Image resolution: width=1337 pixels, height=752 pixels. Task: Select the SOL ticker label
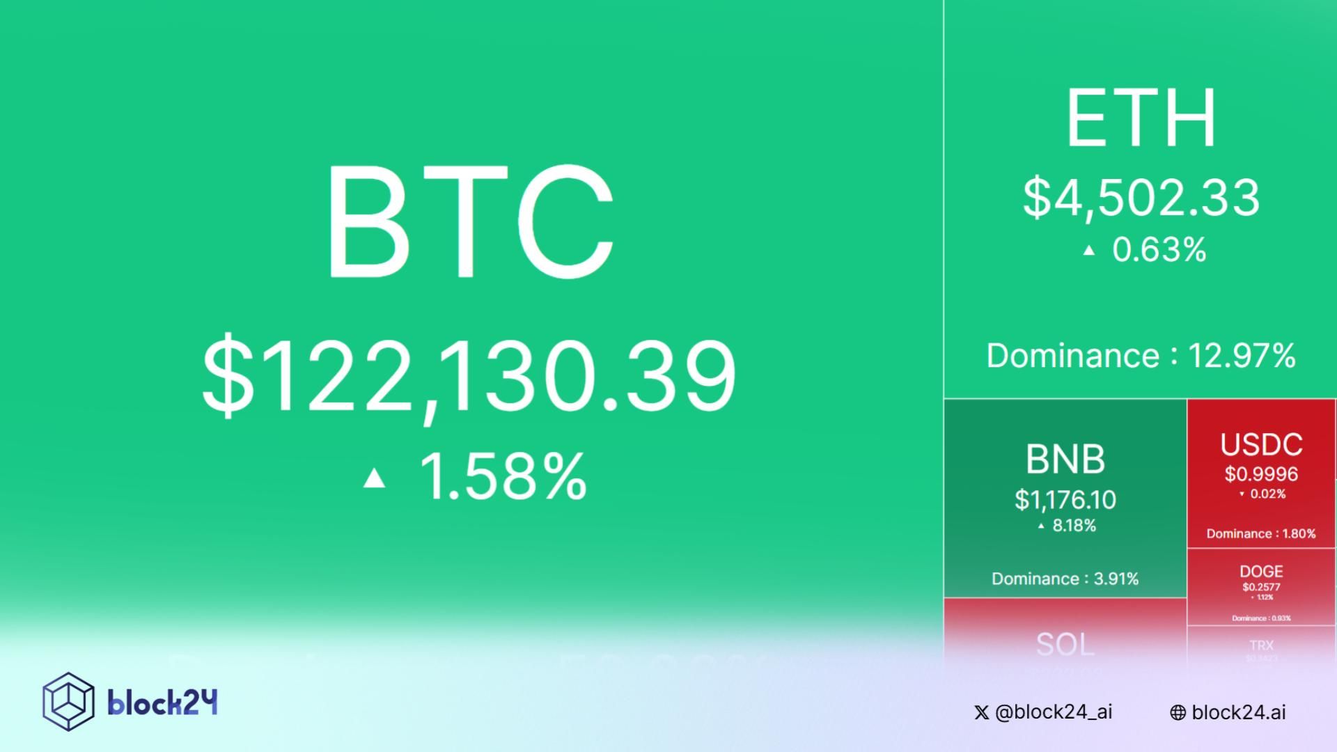tap(1065, 645)
